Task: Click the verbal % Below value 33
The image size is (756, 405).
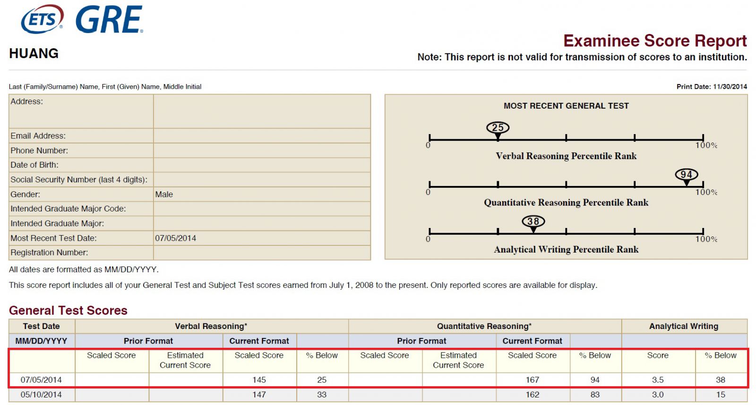Action: (322, 395)
